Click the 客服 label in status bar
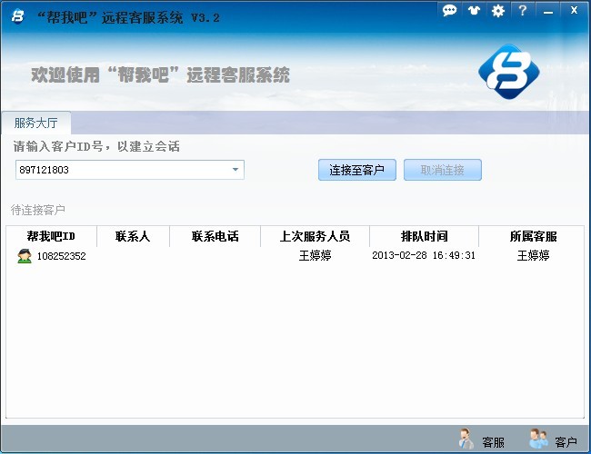591x454 pixels. pos(493,442)
